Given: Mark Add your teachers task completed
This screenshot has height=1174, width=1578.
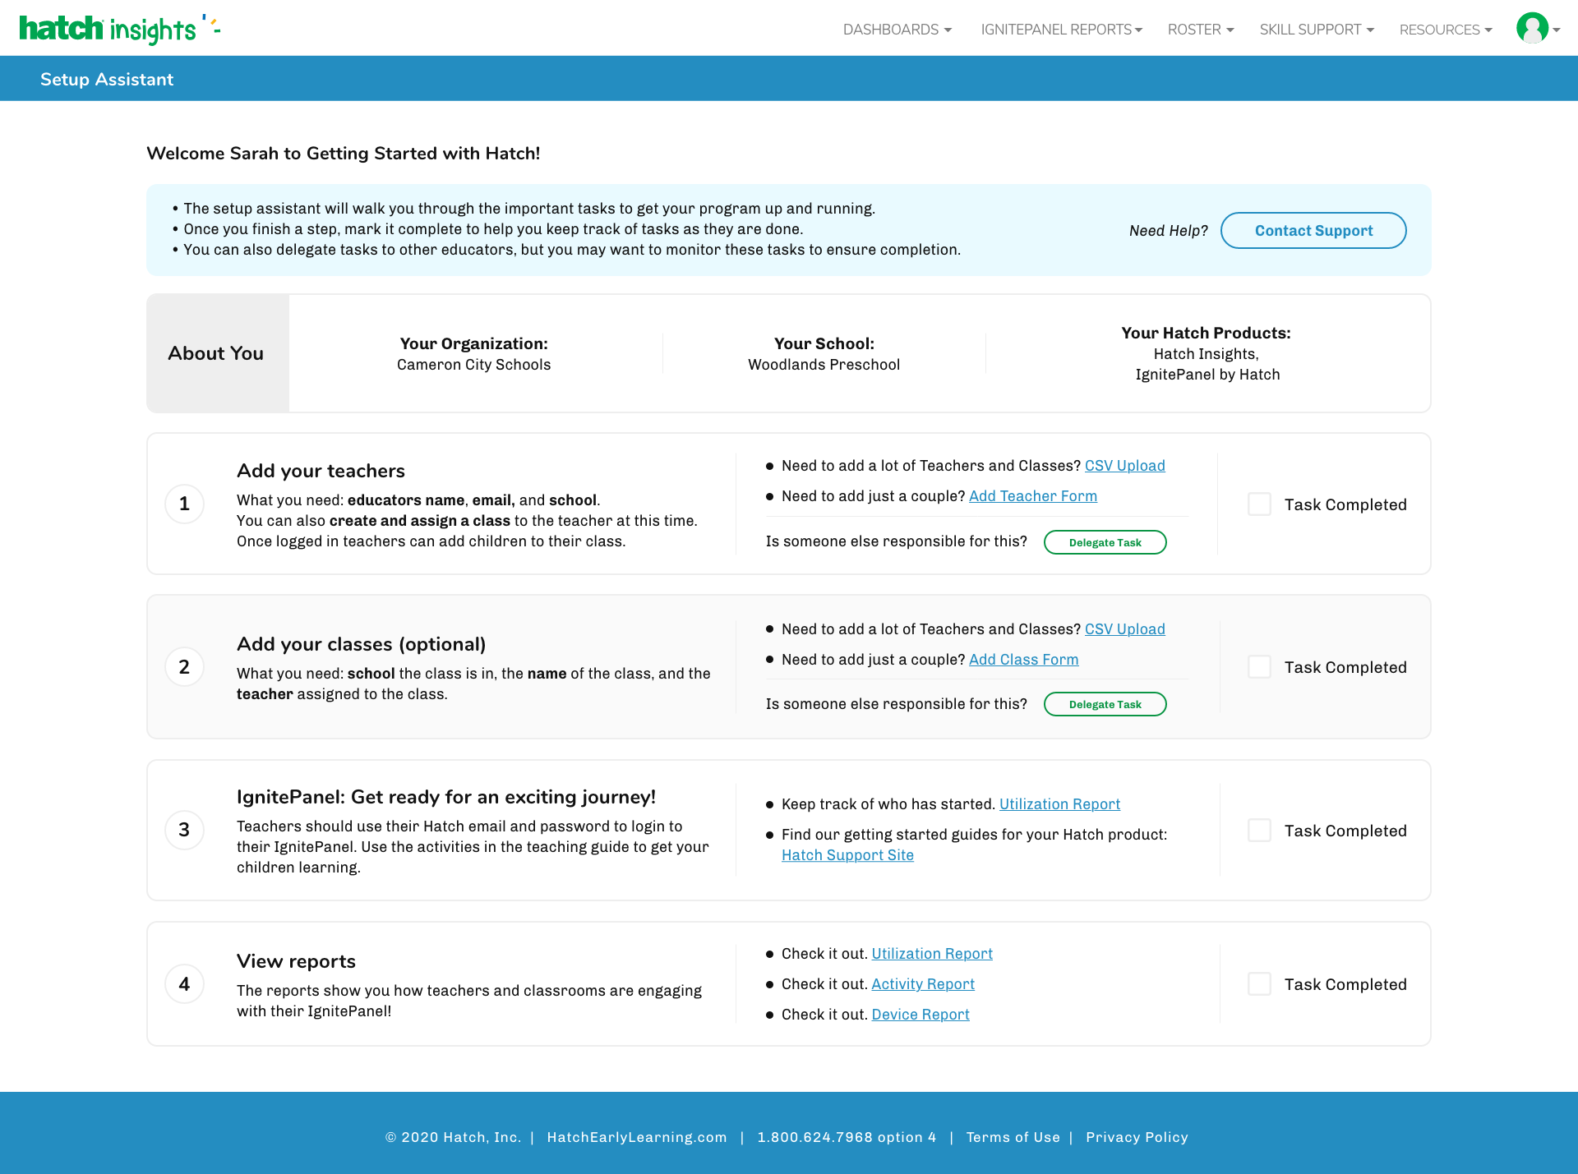Looking at the screenshot, I should [1259, 504].
